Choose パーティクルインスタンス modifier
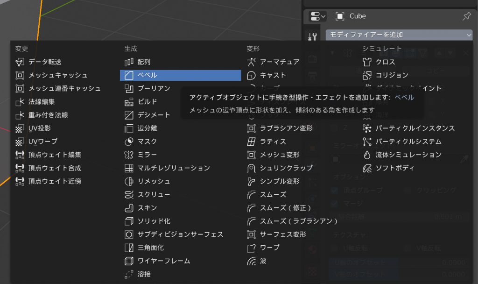 click(x=415, y=128)
